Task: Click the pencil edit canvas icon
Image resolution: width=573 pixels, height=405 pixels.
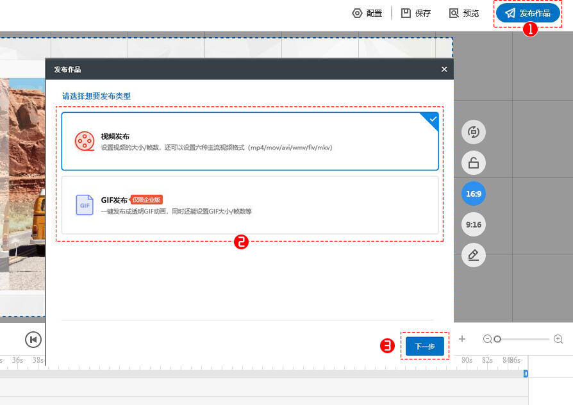Action: pyautogui.click(x=474, y=255)
